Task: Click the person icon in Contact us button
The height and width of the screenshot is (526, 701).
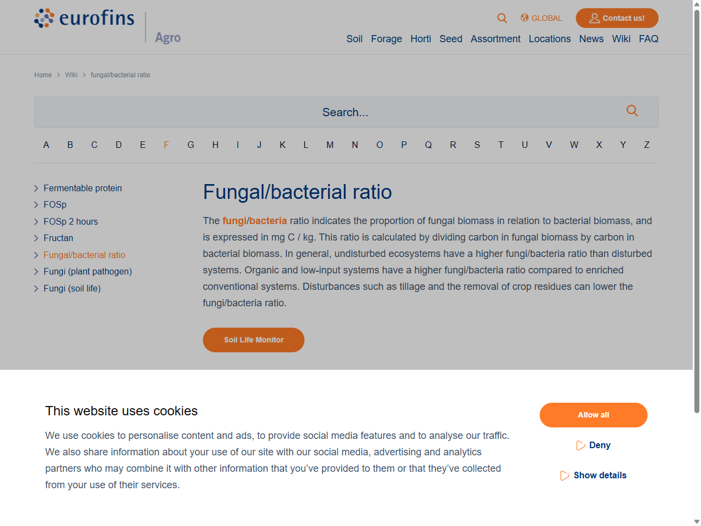Action: point(594,18)
